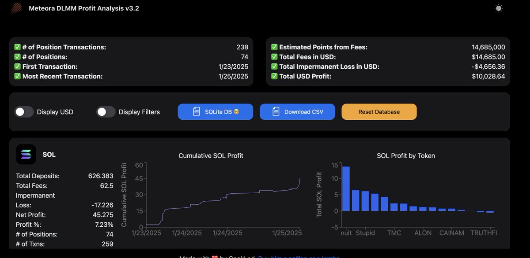Click the document icon in Download CSV button
This screenshot has height=258, width=530.
click(x=276, y=111)
